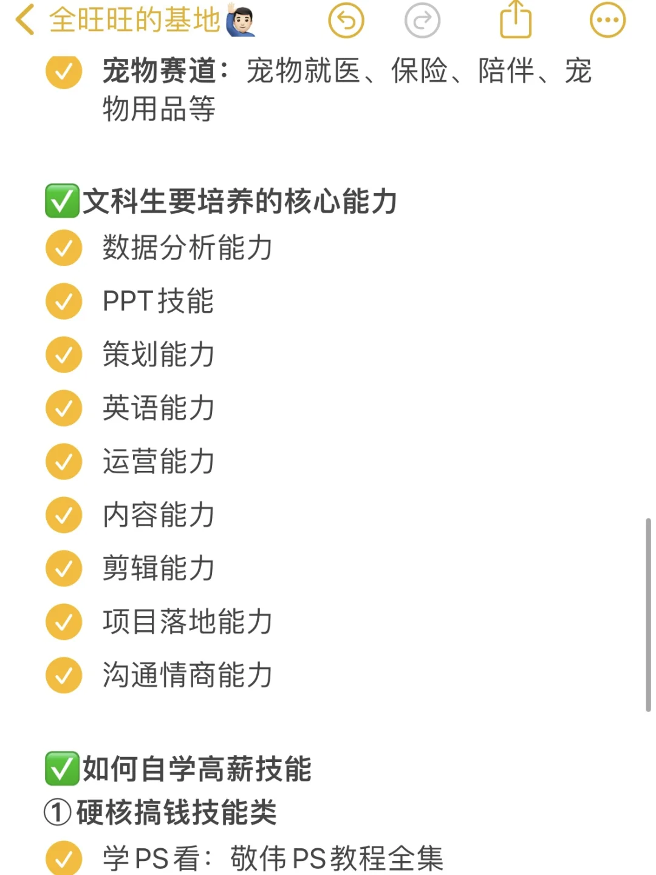Uncheck 剪辑能力 in the checklist

point(64,569)
